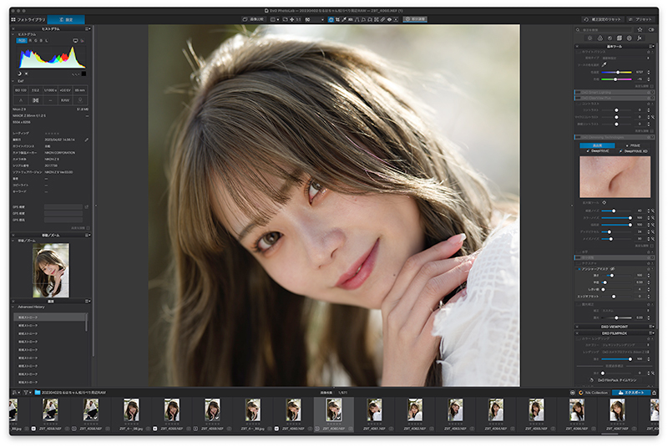Toggle the shadow clipping moon icon

[x=19, y=74]
